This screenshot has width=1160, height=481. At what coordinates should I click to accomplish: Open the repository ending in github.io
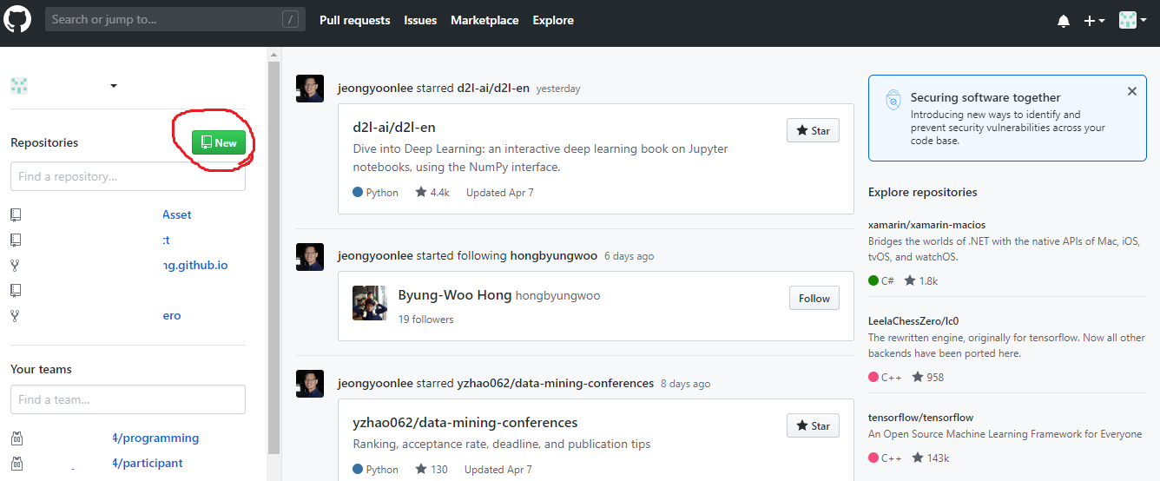click(x=195, y=265)
